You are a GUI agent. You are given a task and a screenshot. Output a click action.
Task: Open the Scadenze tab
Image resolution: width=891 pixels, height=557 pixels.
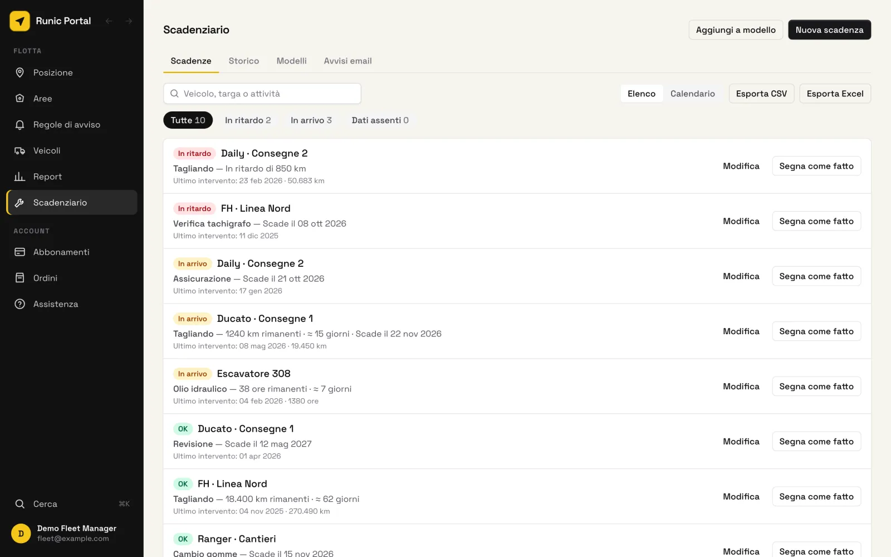[x=191, y=61]
